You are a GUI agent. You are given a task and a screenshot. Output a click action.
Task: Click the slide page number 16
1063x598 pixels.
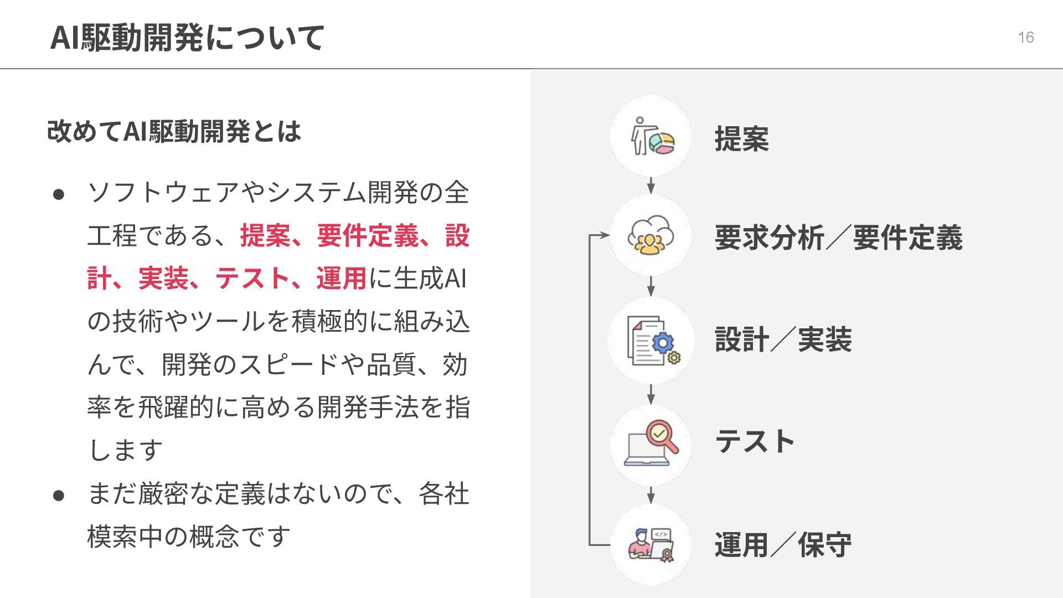(1026, 37)
